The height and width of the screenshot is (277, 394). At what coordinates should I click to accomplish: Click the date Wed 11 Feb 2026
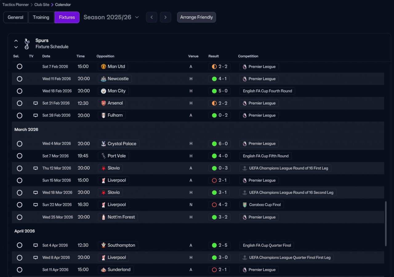click(x=57, y=79)
